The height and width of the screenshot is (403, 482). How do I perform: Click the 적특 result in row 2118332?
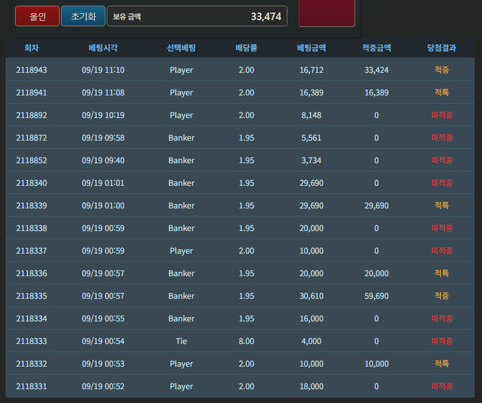tap(441, 363)
